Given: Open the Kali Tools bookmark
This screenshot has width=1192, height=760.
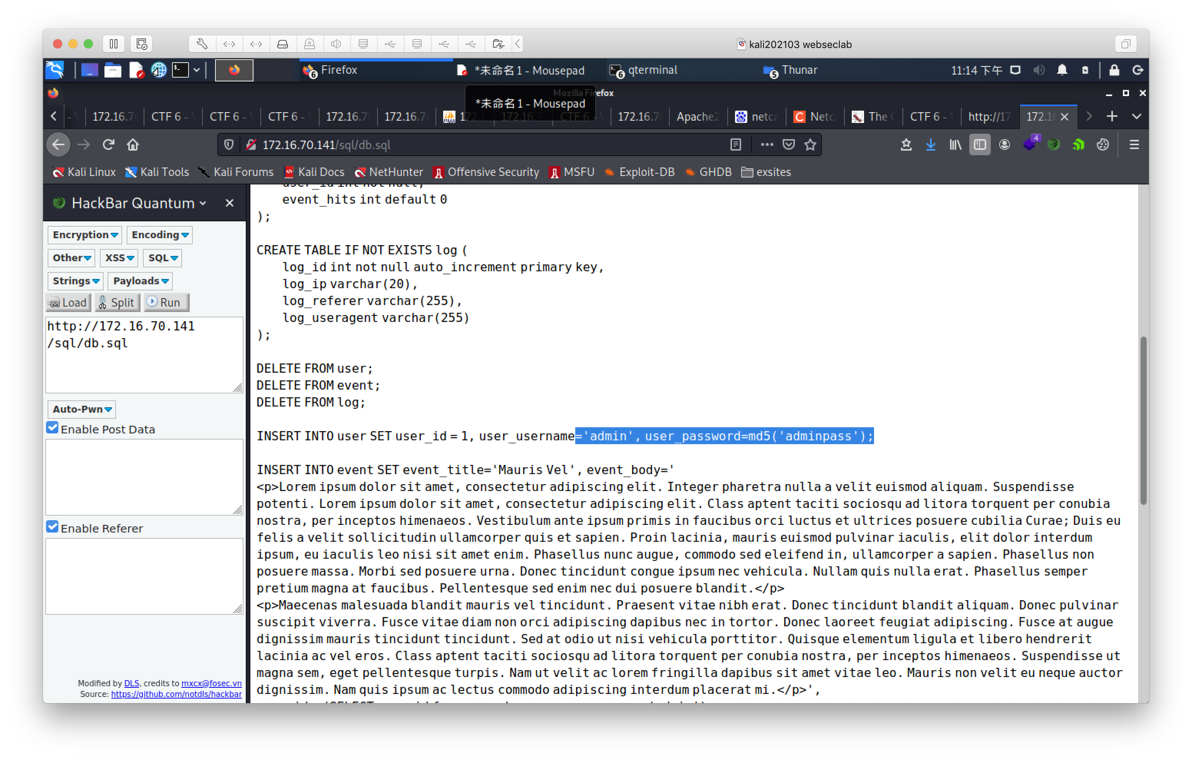Looking at the screenshot, I should pyautogui.click(x=157, y=173).
